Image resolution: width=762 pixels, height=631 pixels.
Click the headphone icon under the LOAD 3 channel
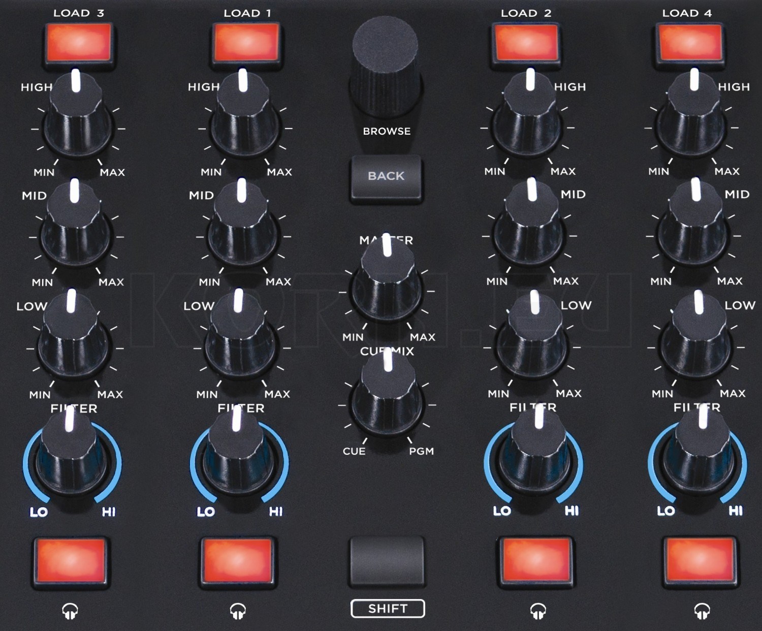tap(70, 611)
